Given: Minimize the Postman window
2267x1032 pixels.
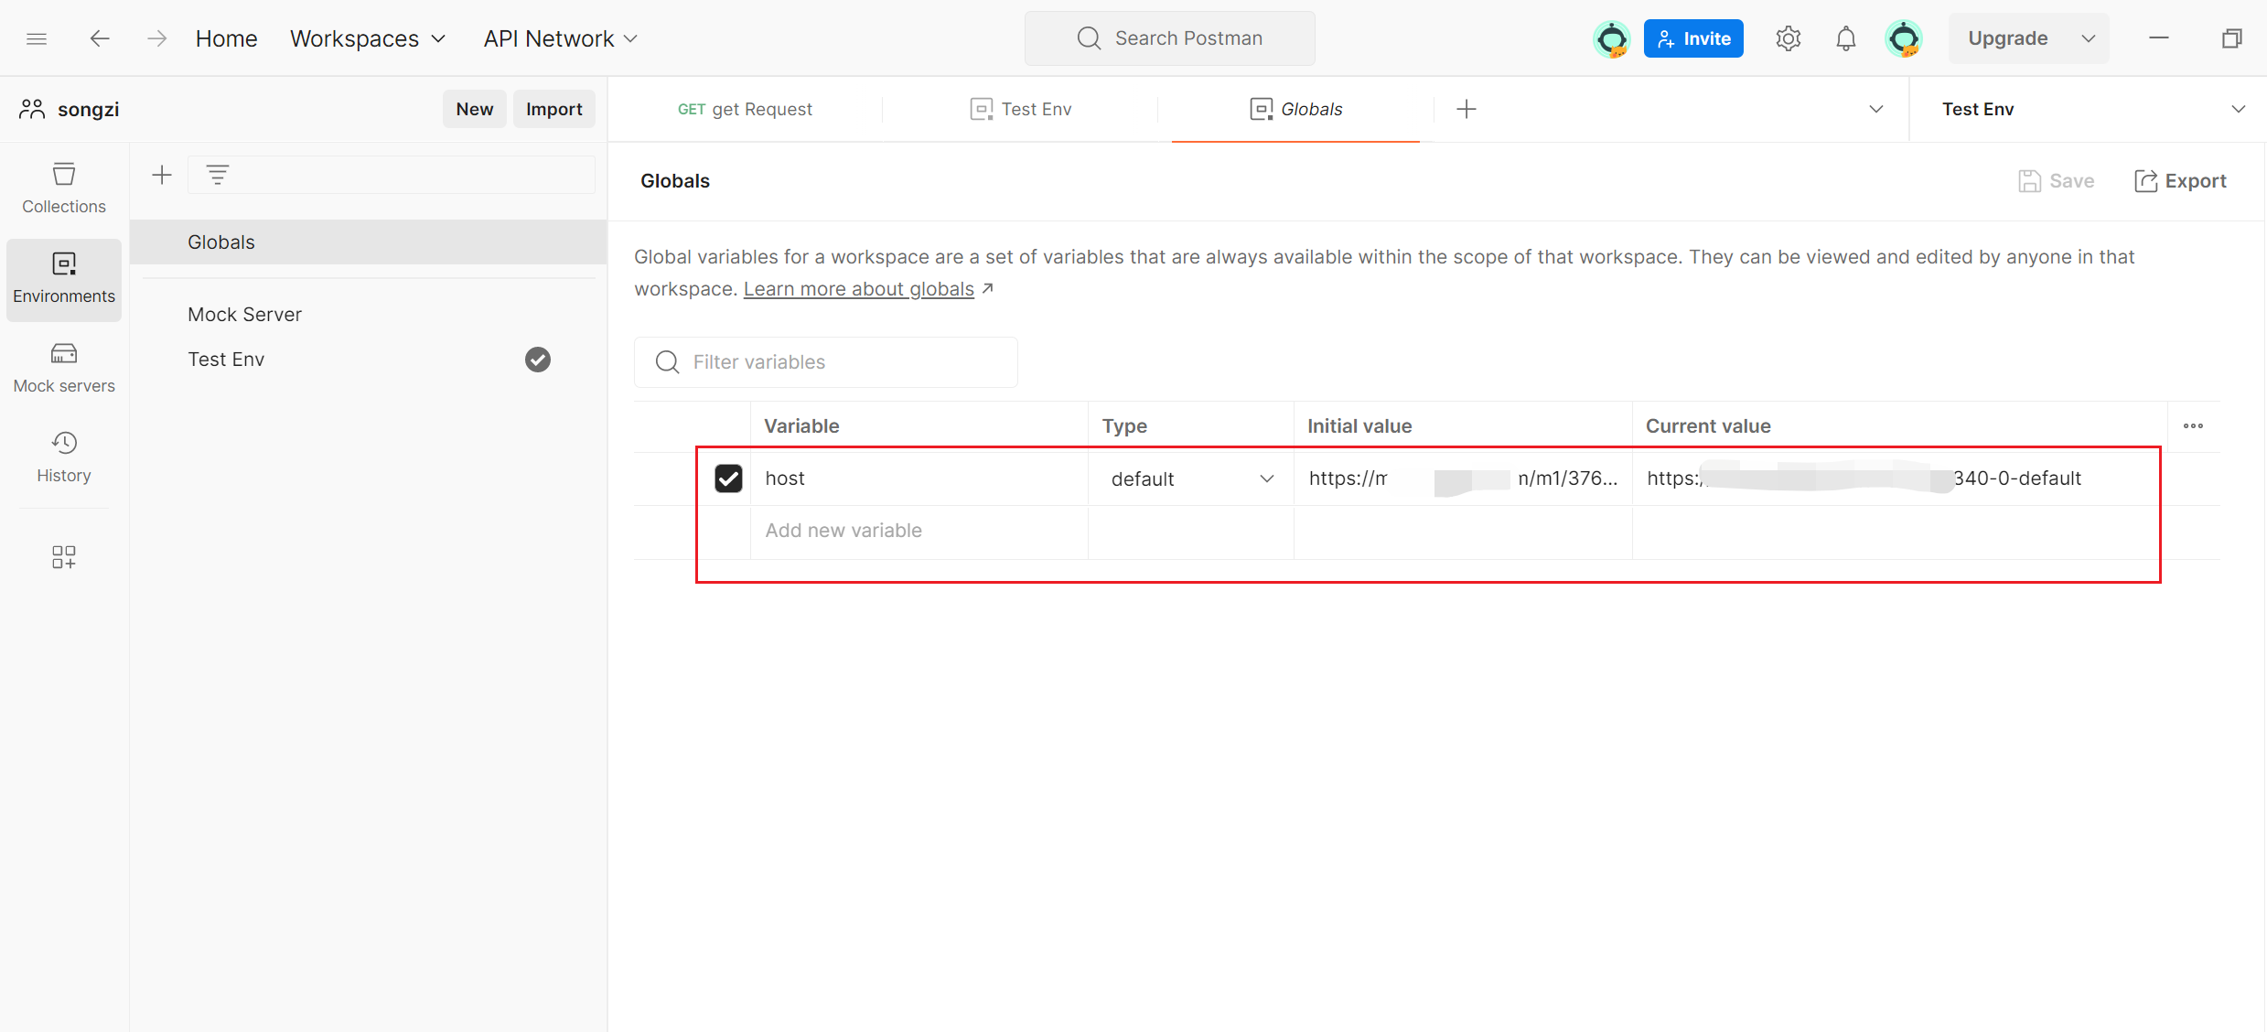Looking at the screenshot, I should tap(2159, 38).
